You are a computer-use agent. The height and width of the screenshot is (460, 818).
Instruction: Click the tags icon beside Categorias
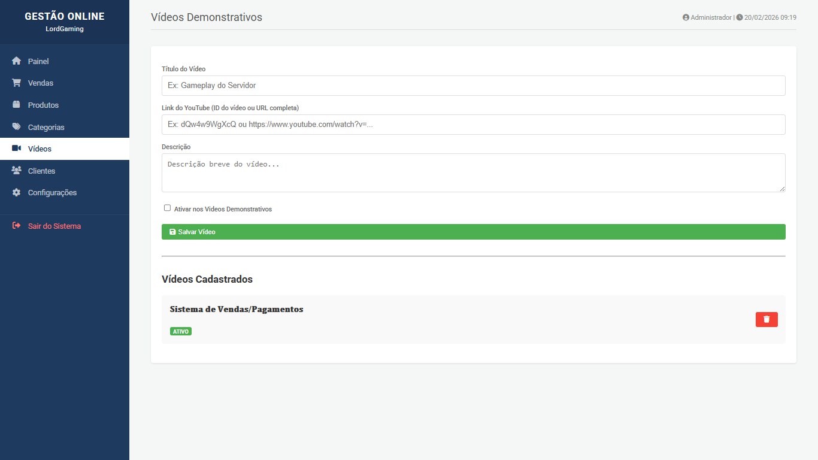pos(17,127)
